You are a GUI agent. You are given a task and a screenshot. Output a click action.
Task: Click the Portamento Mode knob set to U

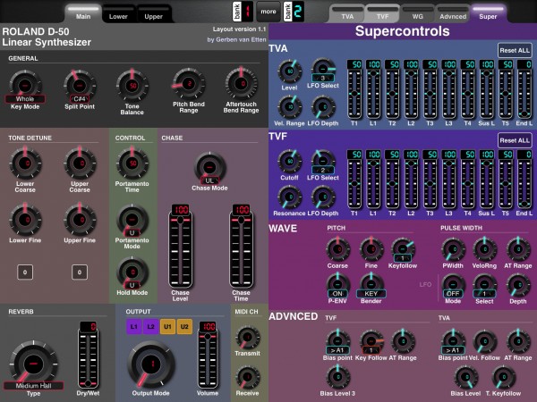click(x=132, y=221)
